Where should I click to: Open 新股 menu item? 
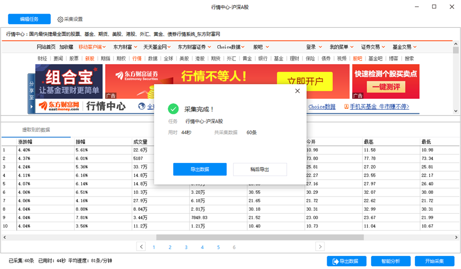tap(90, 58)
